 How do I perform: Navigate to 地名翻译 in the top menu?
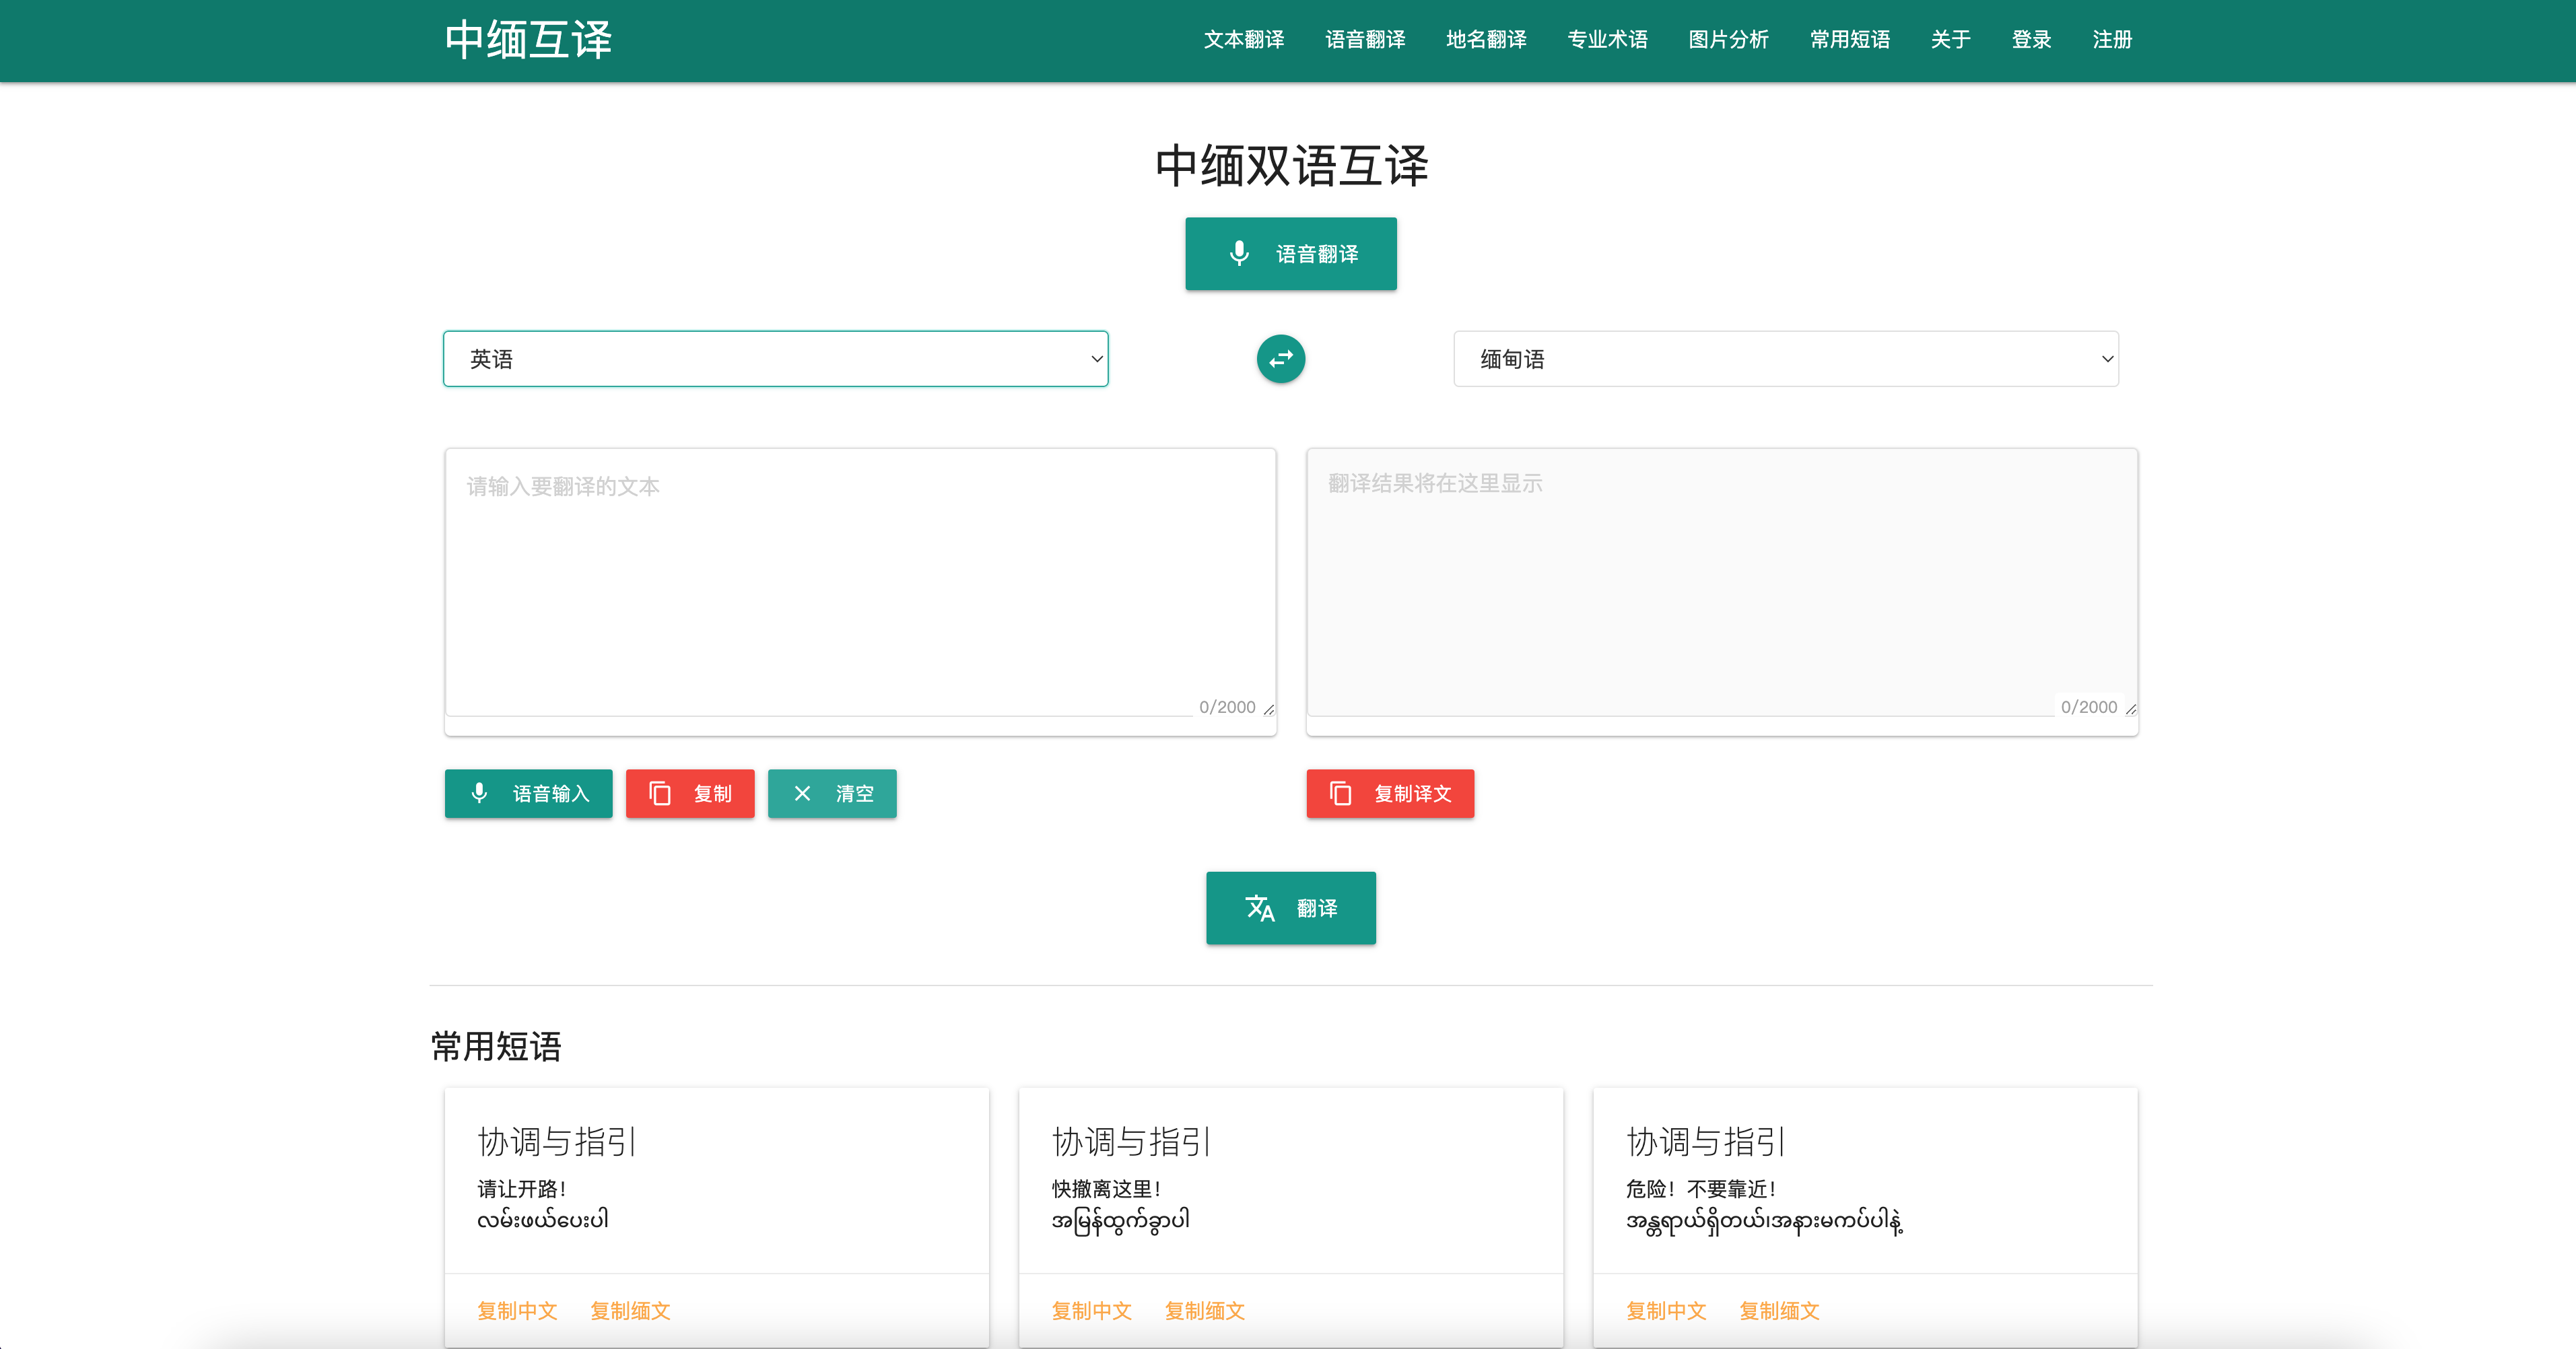[1486, 39]
